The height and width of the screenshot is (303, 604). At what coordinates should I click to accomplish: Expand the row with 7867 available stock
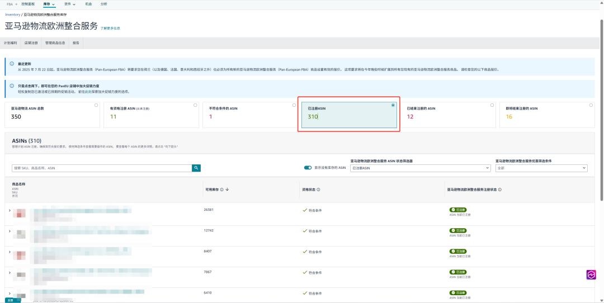pyautogui.click(x=10, y=273)
